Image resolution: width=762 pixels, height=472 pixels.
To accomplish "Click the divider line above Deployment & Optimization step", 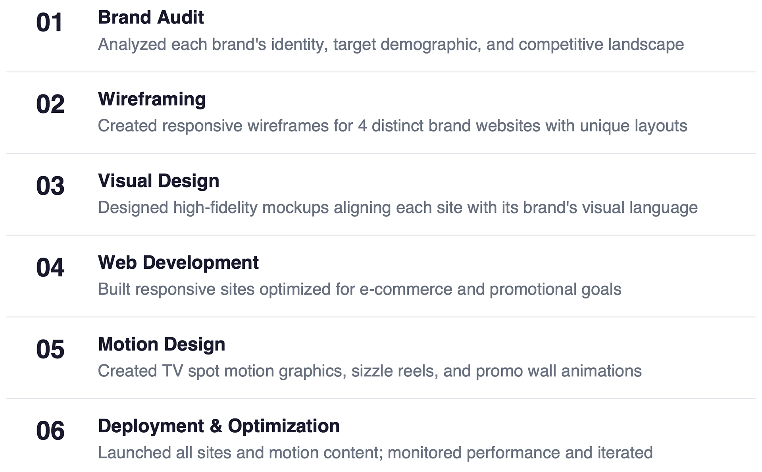I will 381,399.
